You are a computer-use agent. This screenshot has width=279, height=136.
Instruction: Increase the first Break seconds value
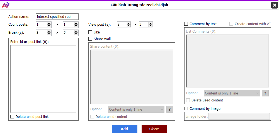49,31
